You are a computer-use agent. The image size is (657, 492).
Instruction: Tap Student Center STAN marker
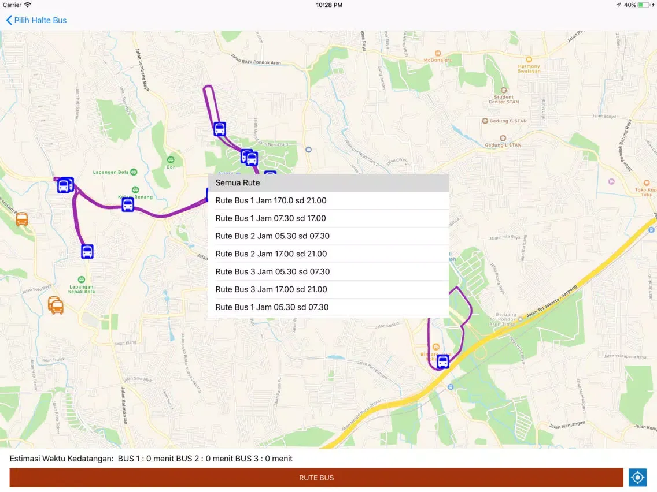[x=504, y=90]
